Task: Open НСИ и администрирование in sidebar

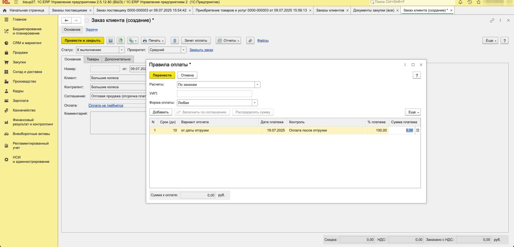Action: pyautogui.click(x=31, y=159)
